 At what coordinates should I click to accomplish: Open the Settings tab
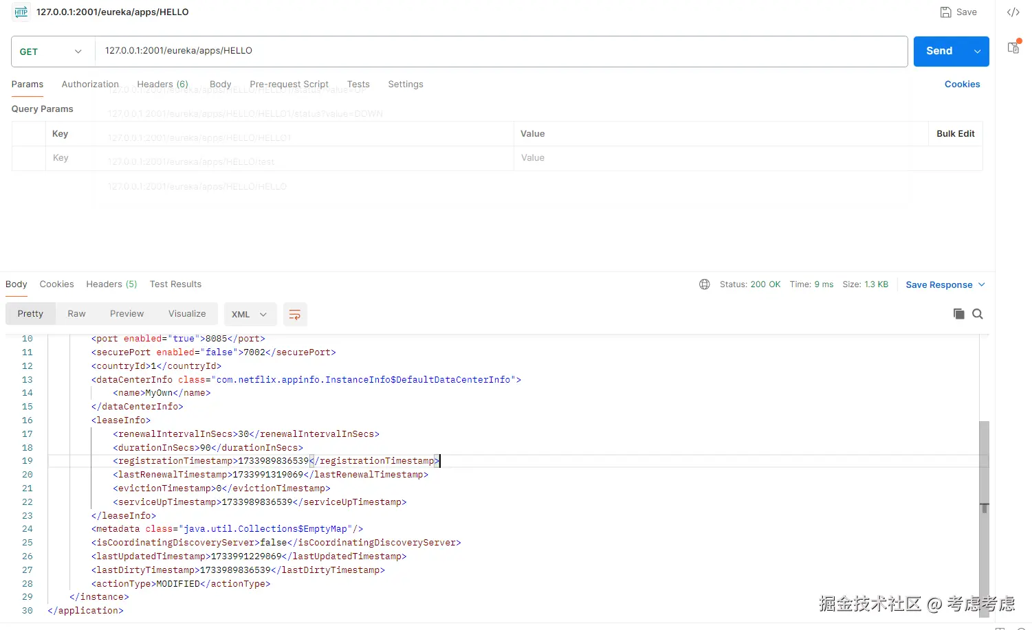pos(406,85)
